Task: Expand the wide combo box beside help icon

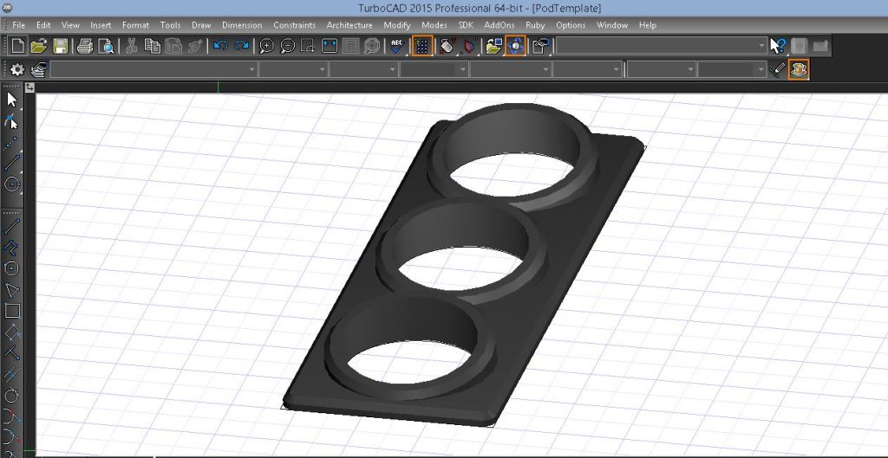Action: point(661,46)
